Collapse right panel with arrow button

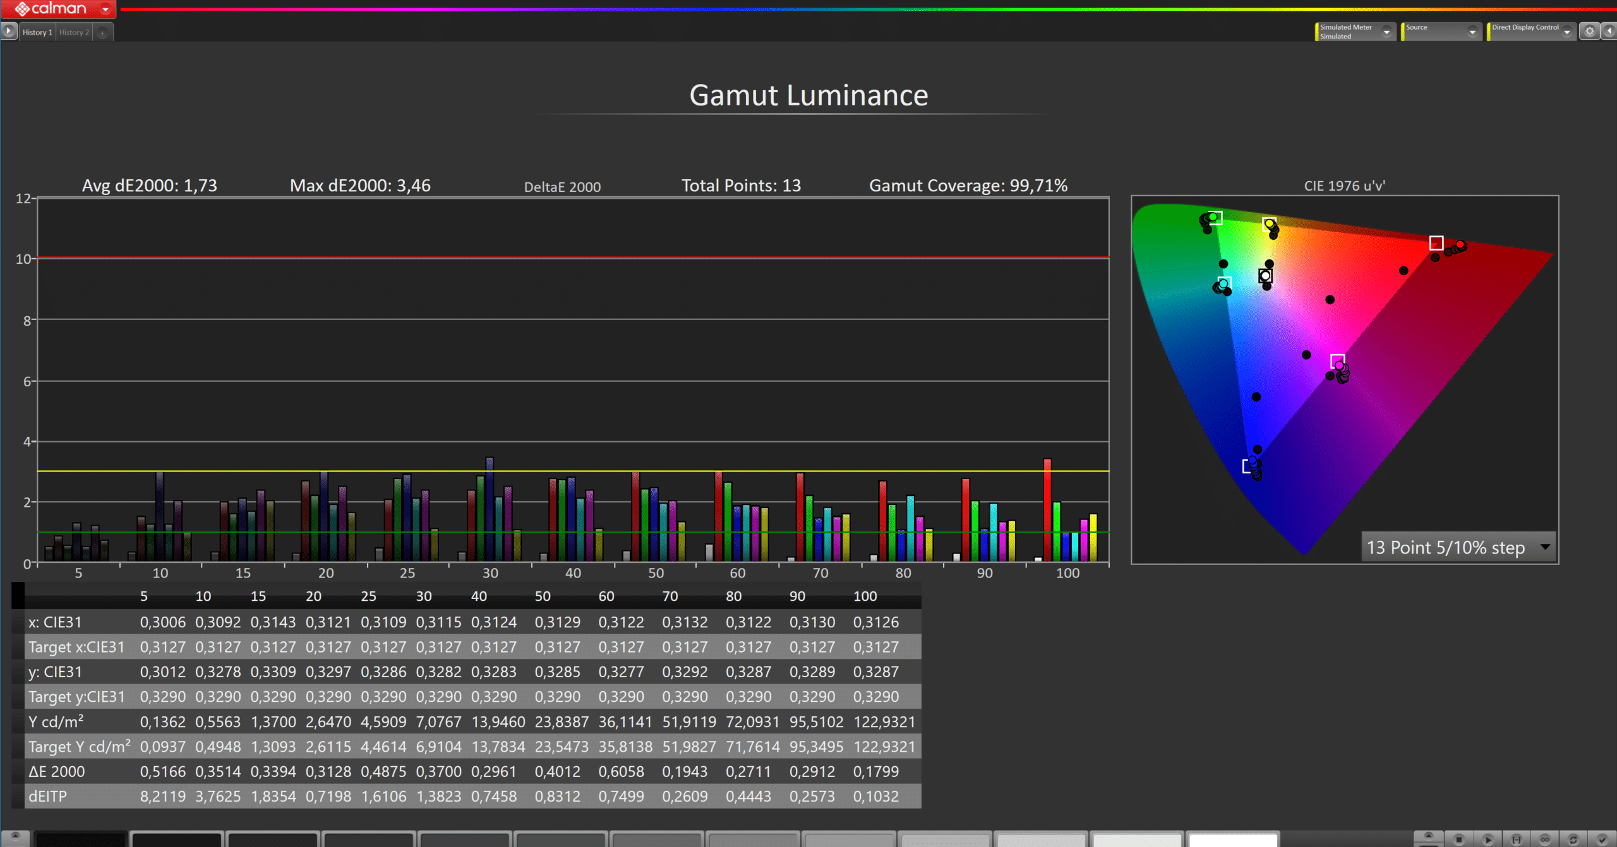(x=1609, y=31)
